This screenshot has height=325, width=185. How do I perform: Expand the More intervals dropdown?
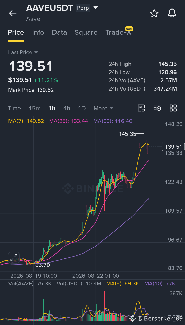103,108
